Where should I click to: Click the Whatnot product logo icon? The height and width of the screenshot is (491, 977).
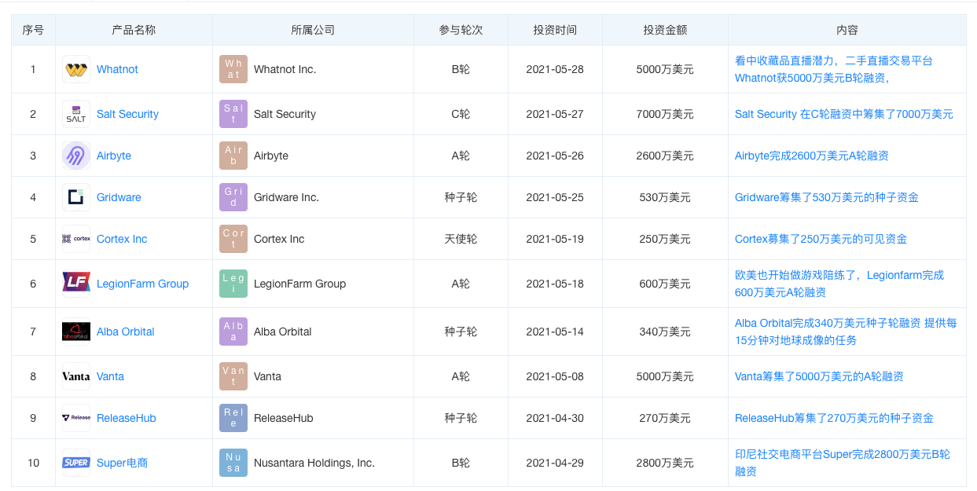76,69
